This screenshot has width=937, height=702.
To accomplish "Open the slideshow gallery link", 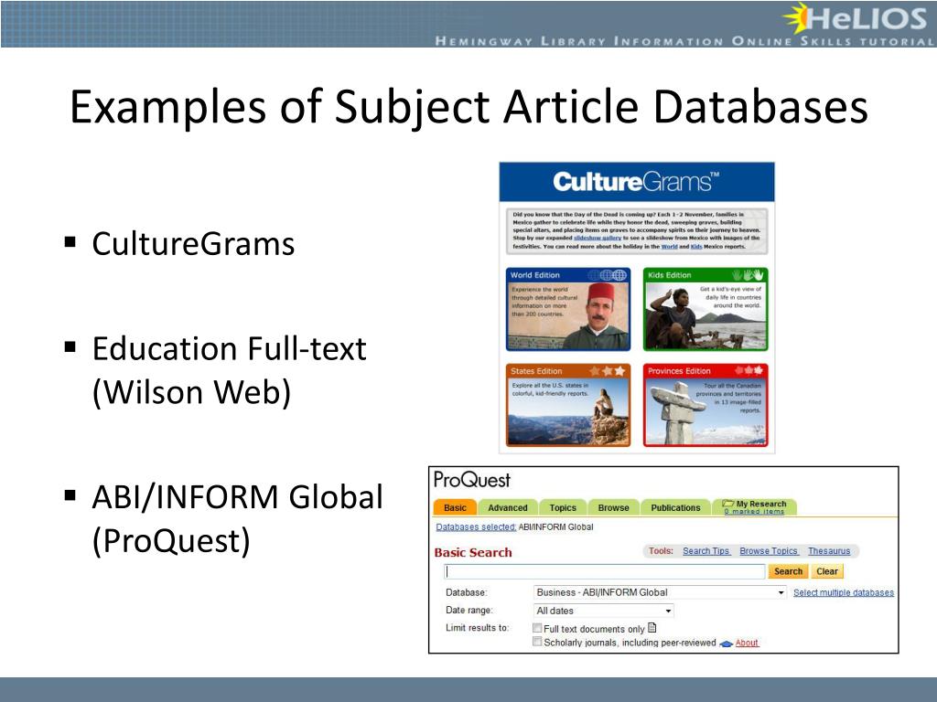I will pos(597,238).
